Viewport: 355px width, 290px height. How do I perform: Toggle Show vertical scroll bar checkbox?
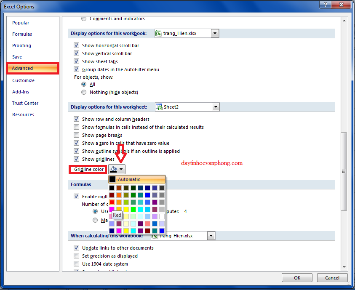(x=77, y=53)
